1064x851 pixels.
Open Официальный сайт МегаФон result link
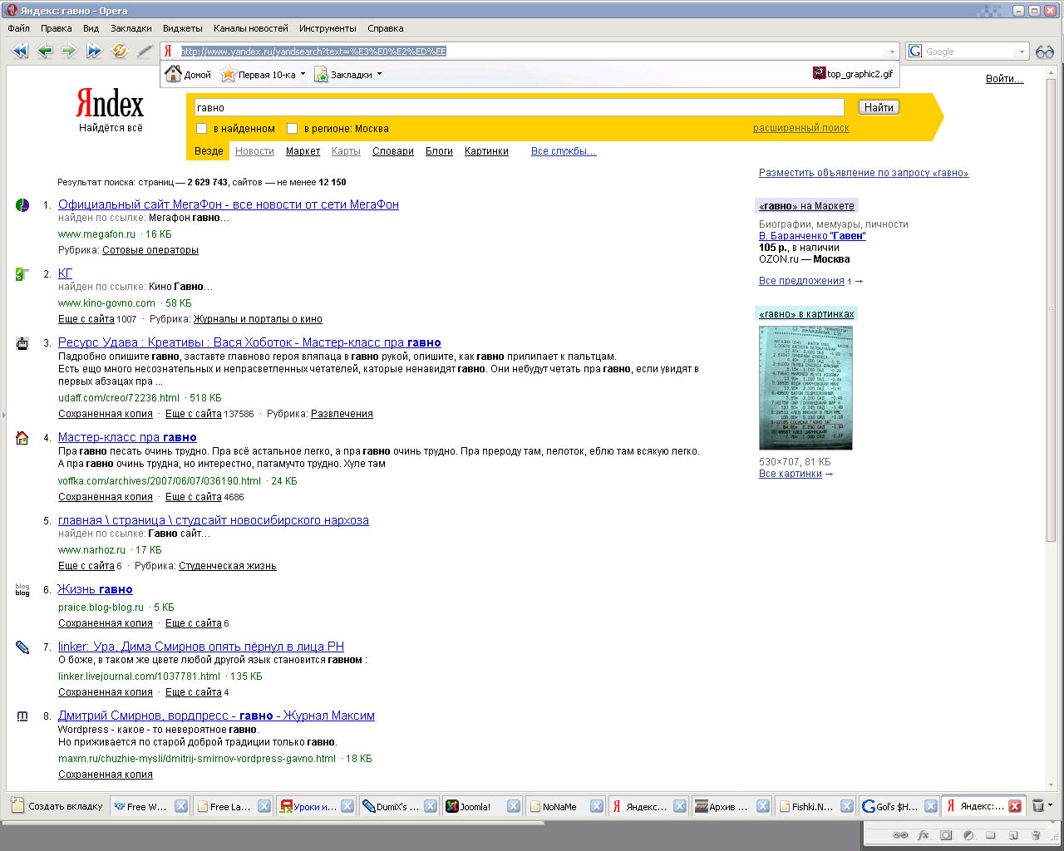tap(229, 204)
